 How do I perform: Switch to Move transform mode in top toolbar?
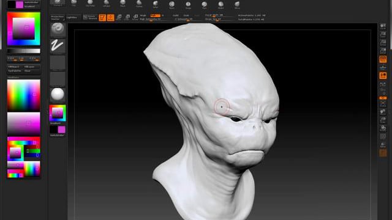(119, 17)
